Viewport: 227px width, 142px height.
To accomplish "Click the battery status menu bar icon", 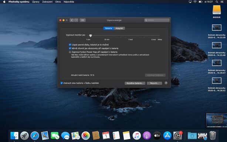I will [x=200, y=2].
